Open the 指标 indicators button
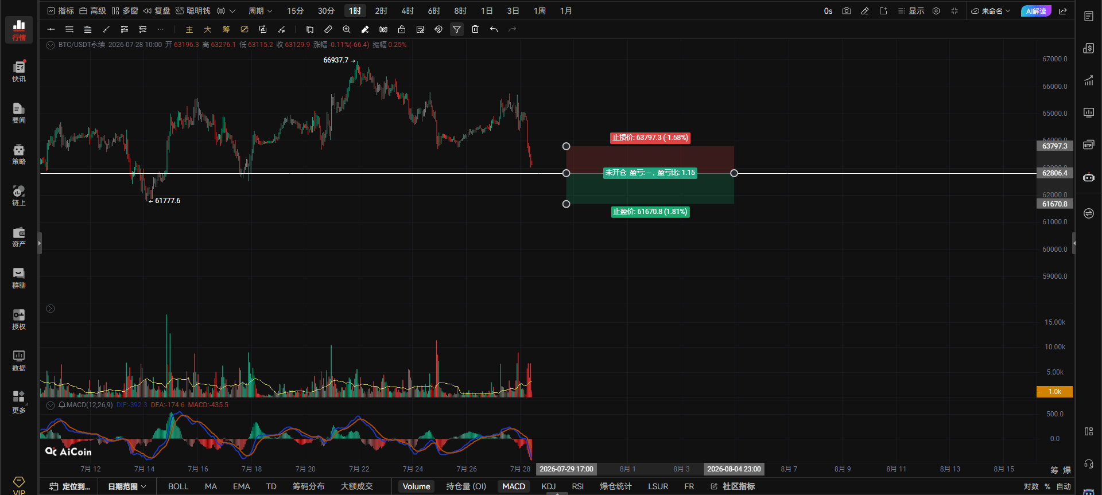Viewport: 1102px width, 495px height. (x=61, y=11)
